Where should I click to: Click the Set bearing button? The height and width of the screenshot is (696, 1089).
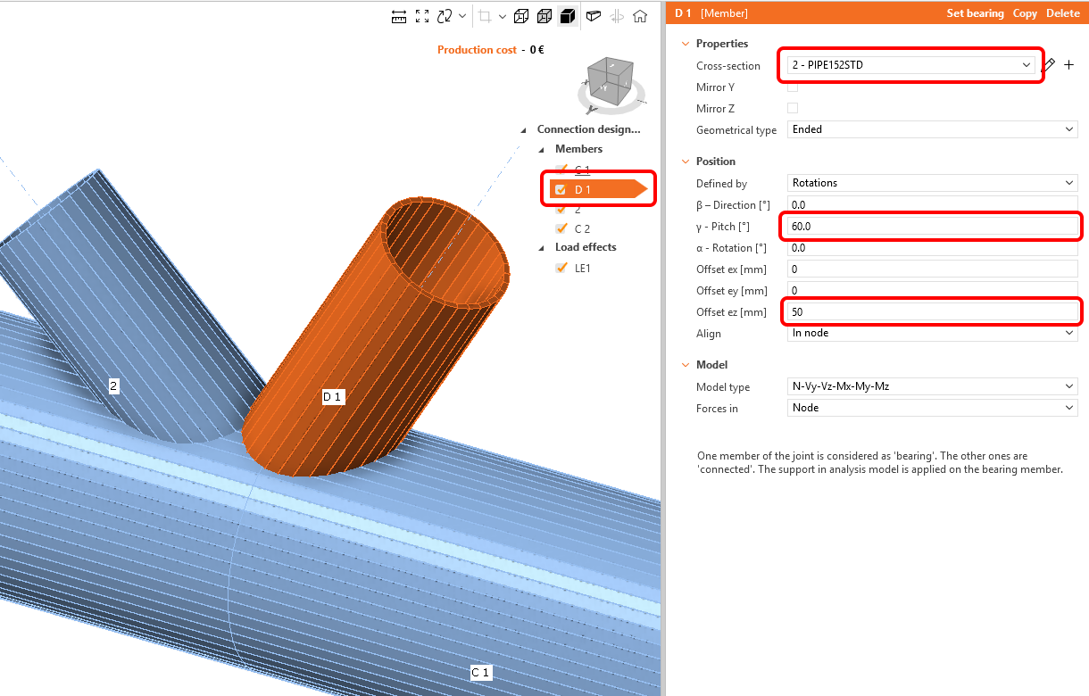975,13
